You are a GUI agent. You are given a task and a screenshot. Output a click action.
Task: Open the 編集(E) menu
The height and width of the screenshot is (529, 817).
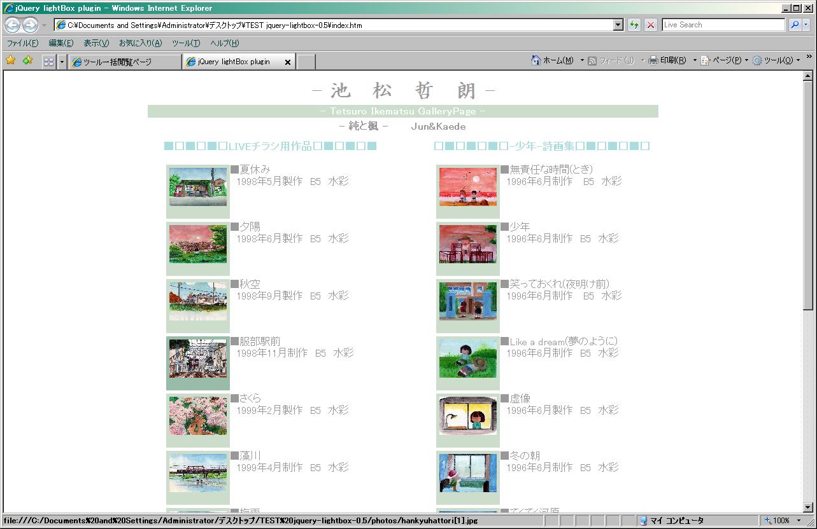pos(61,43)
